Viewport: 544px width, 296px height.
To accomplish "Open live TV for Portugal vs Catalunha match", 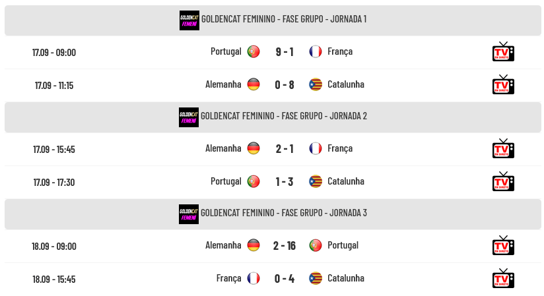I will [x=503, y=181].
